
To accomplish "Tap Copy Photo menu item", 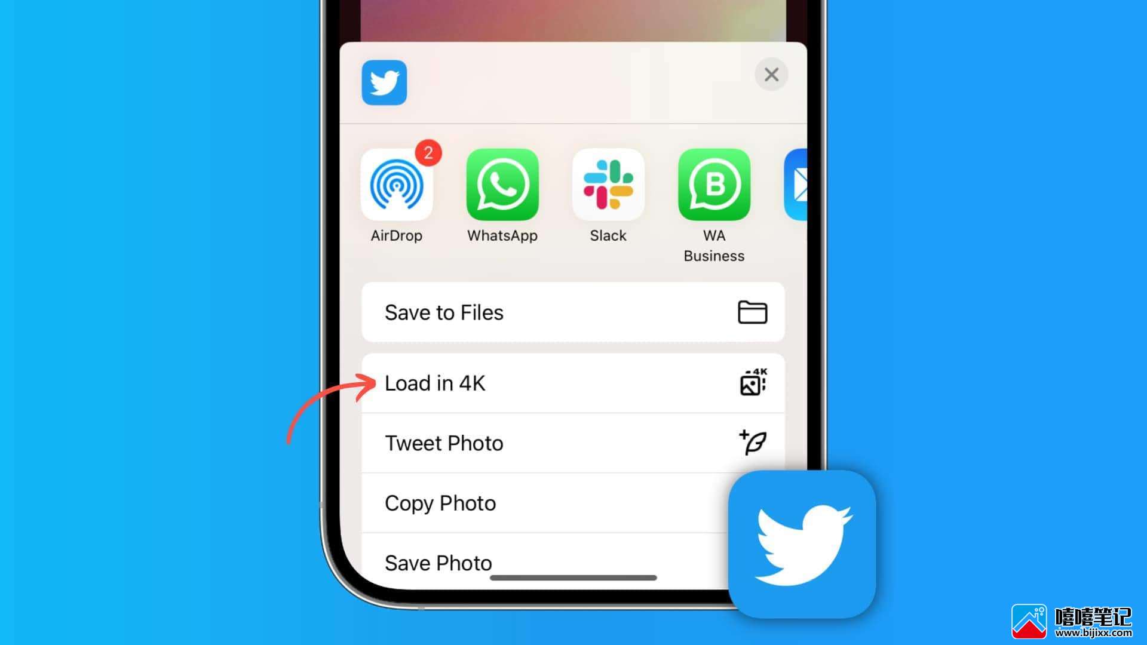I will point(573,502).
